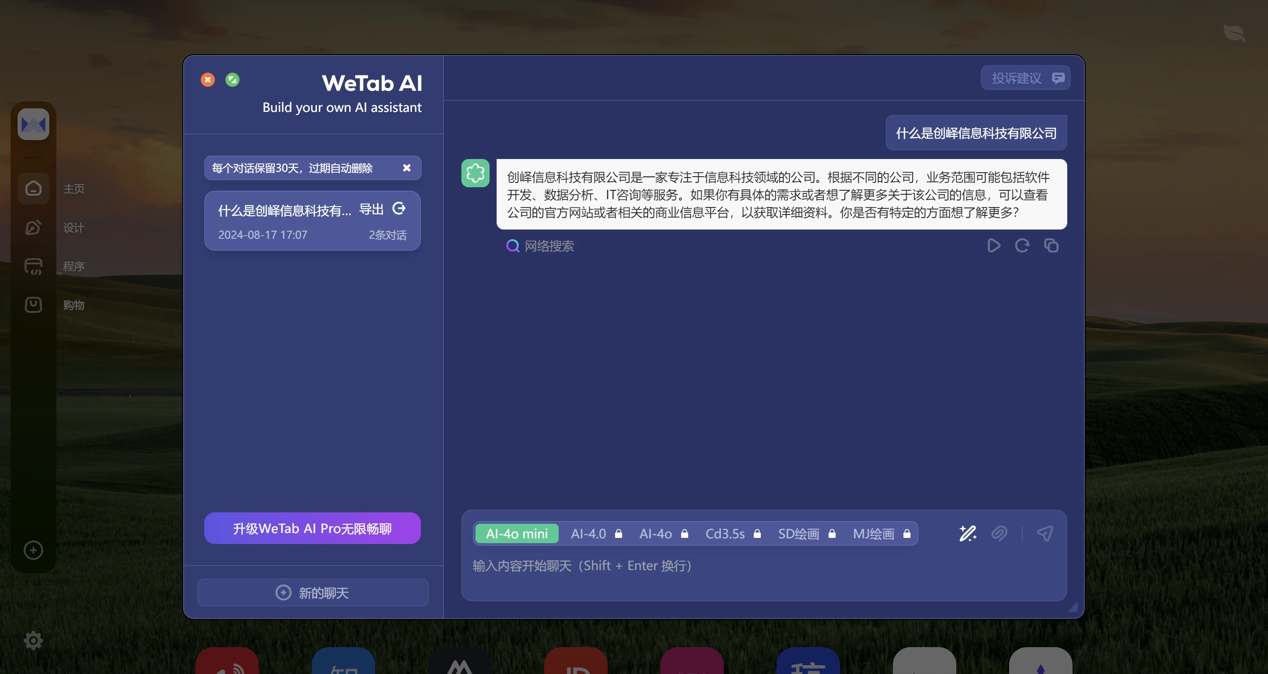
Task: Open the 设计 sidebar icon
Action: pyautogui.click(x=33, y=227)
